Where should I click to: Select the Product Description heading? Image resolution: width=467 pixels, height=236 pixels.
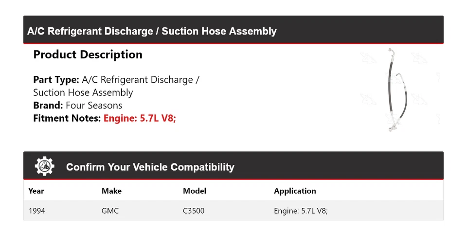click(88, 54)
